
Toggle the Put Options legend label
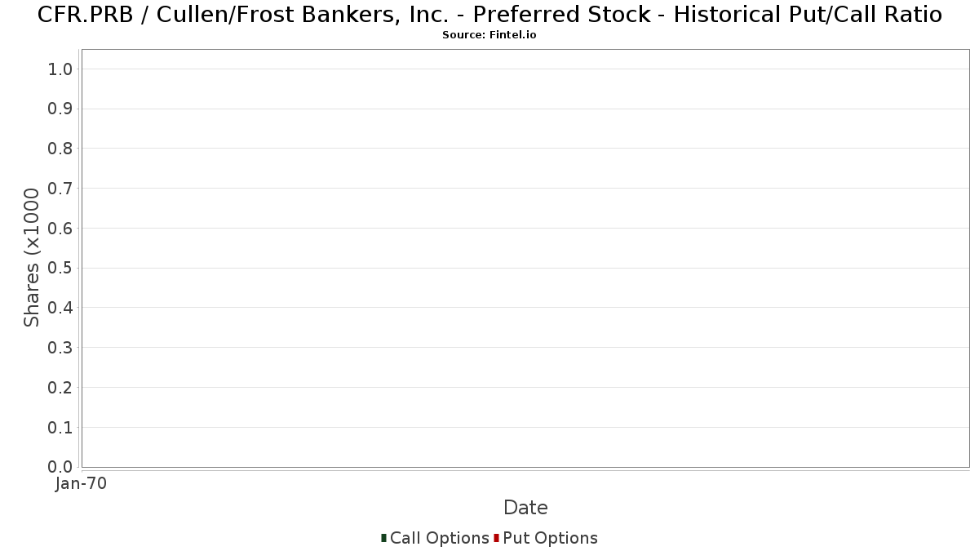(551, 538)
